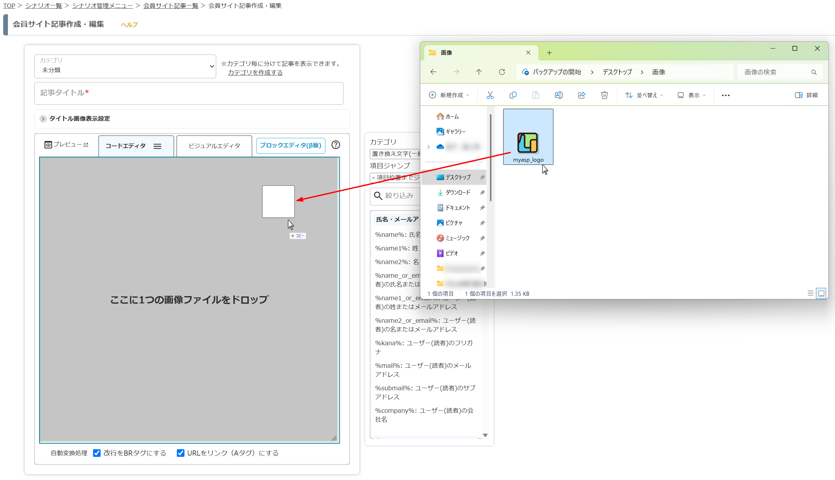Image resolution: width=835 pixels, height=480 pixels.
Task: Open the editor help question mark icon
Action: (336, 145)
